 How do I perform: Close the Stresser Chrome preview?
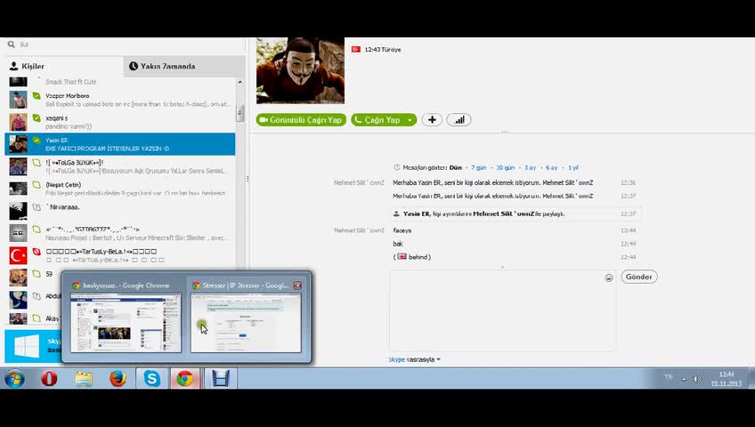point(297,286)
